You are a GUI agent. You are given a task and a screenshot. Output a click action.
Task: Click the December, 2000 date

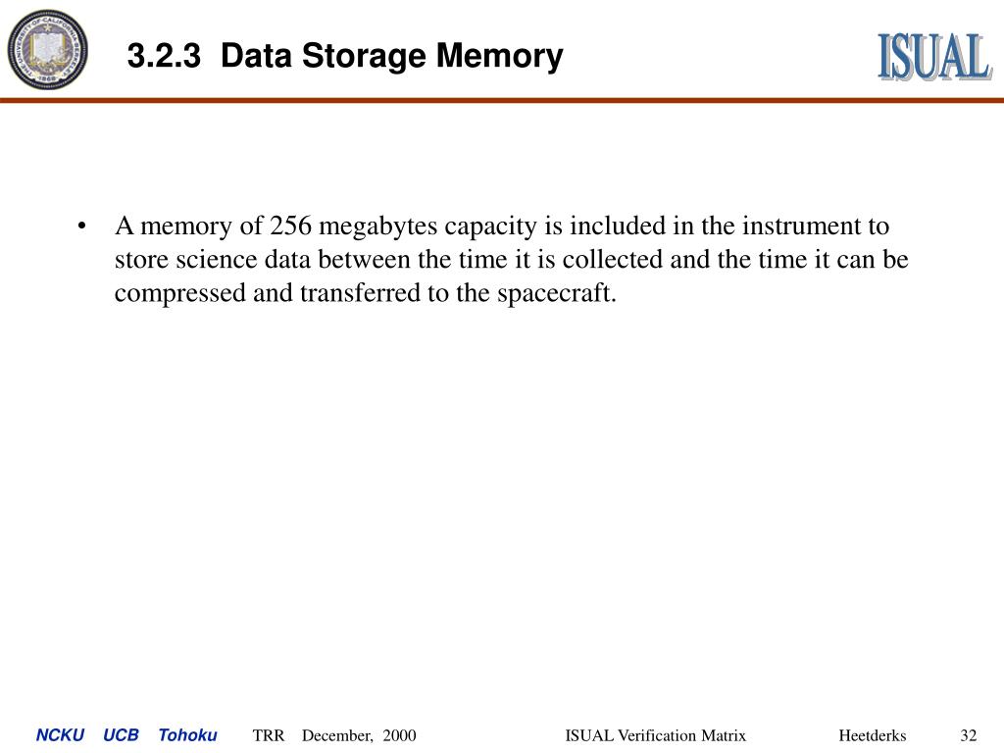(359, 735)
